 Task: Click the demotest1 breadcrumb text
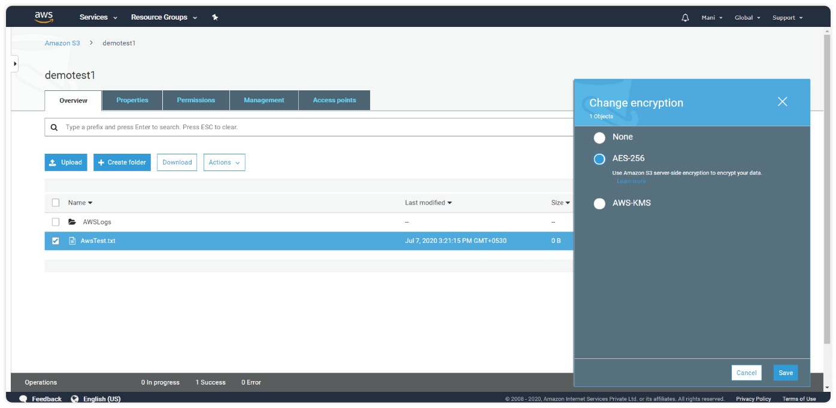(119, 43)
